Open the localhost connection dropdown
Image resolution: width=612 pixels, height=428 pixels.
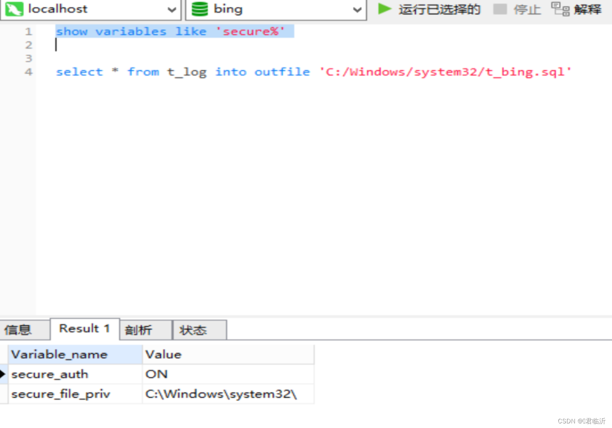pos(171,10)
